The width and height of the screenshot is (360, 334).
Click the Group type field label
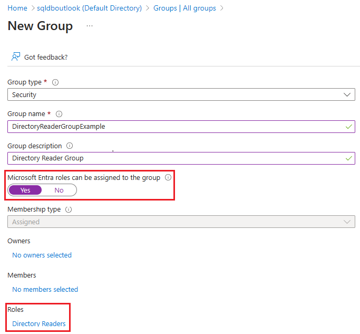tap(25, 82)
